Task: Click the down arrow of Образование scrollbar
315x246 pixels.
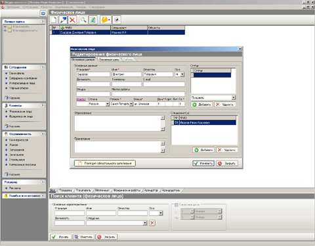Action: pyautogui.click(x=163, y=129)
